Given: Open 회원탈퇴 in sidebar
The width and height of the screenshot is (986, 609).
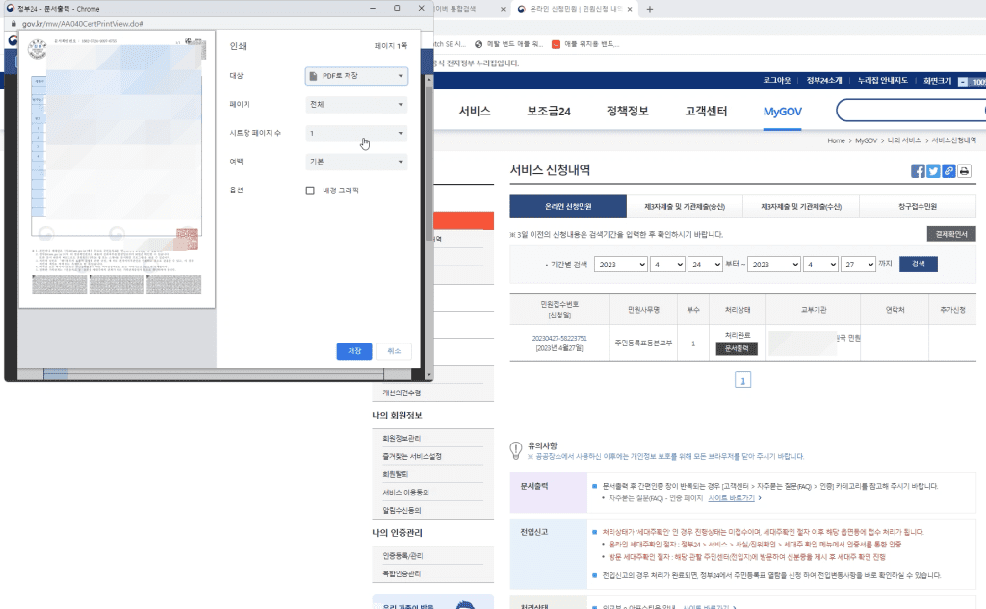Looking at the screenshot, I should click(395, 474).
